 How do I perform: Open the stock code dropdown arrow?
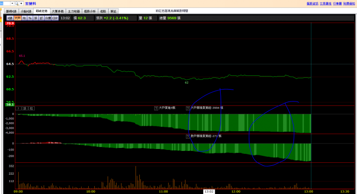pos(12,3)
